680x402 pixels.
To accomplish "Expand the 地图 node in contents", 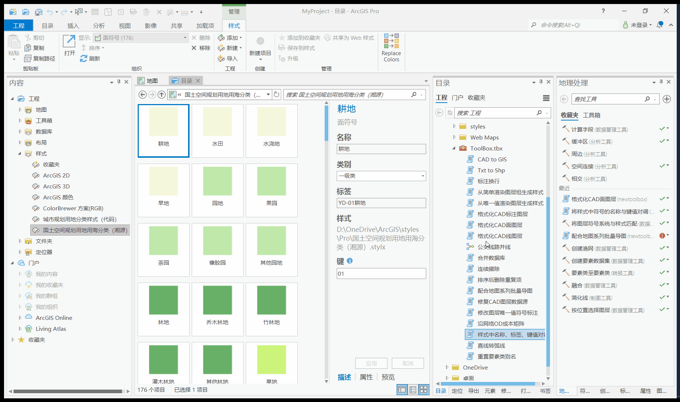I will pos(20,110).
